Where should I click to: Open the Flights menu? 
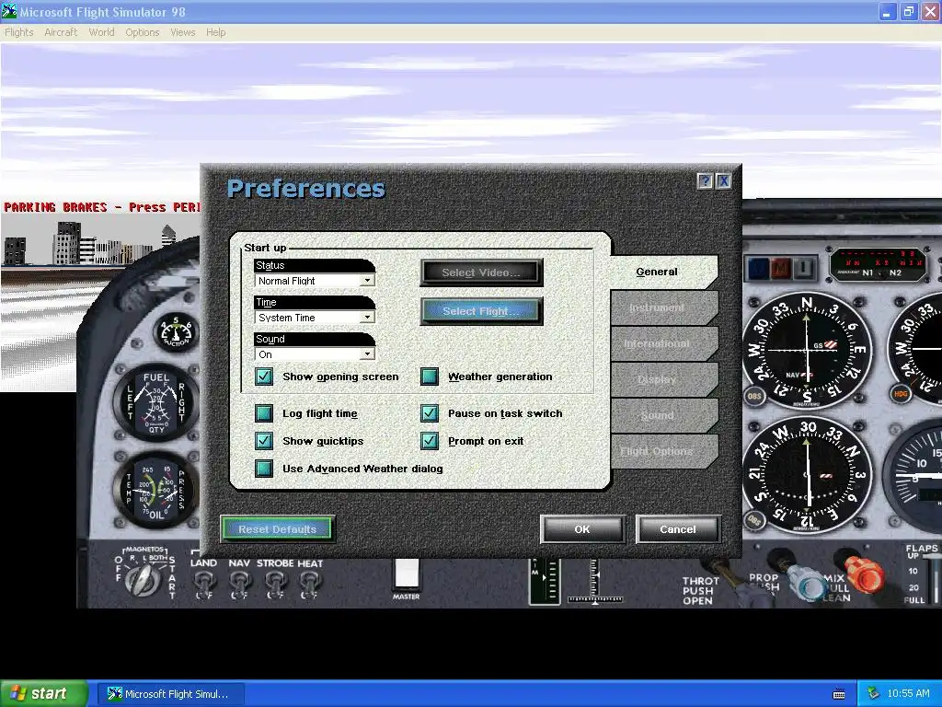click(x=19, y=32)
